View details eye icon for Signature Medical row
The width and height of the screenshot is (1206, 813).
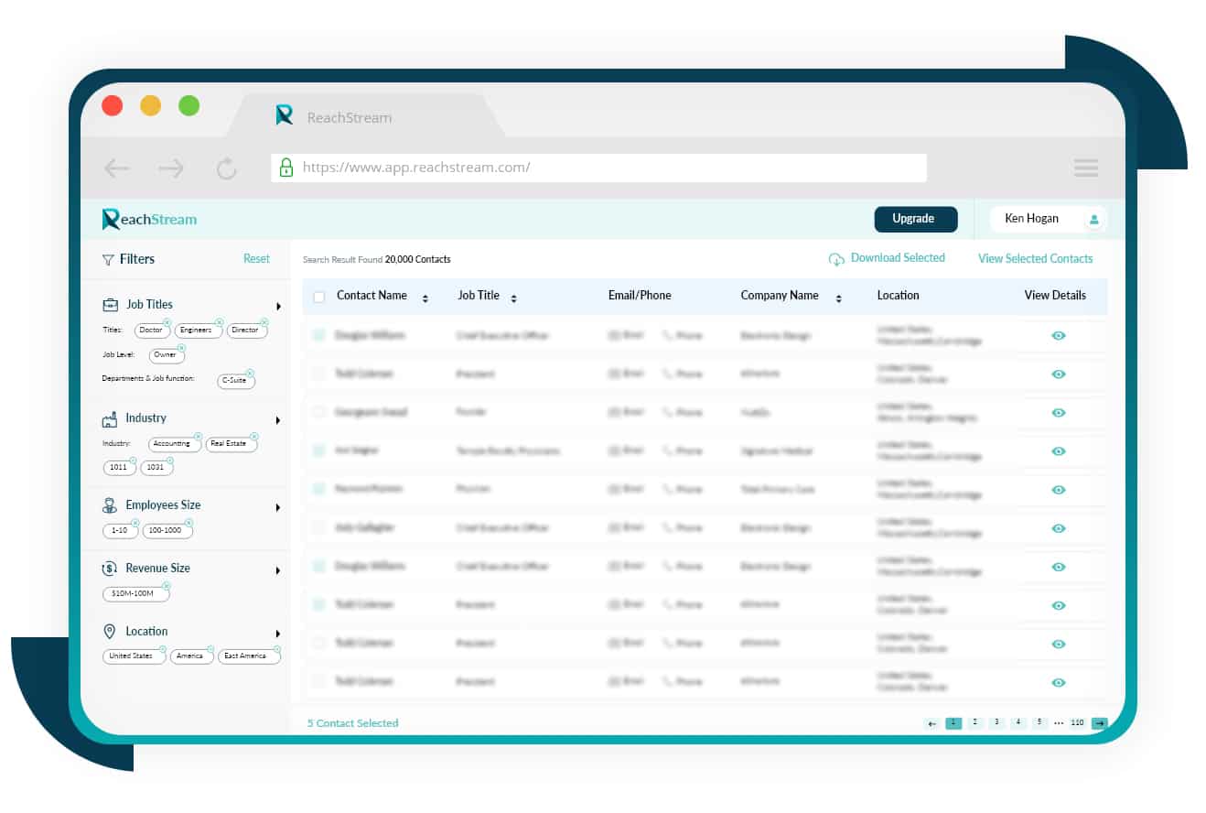[x=1059, y=451]
